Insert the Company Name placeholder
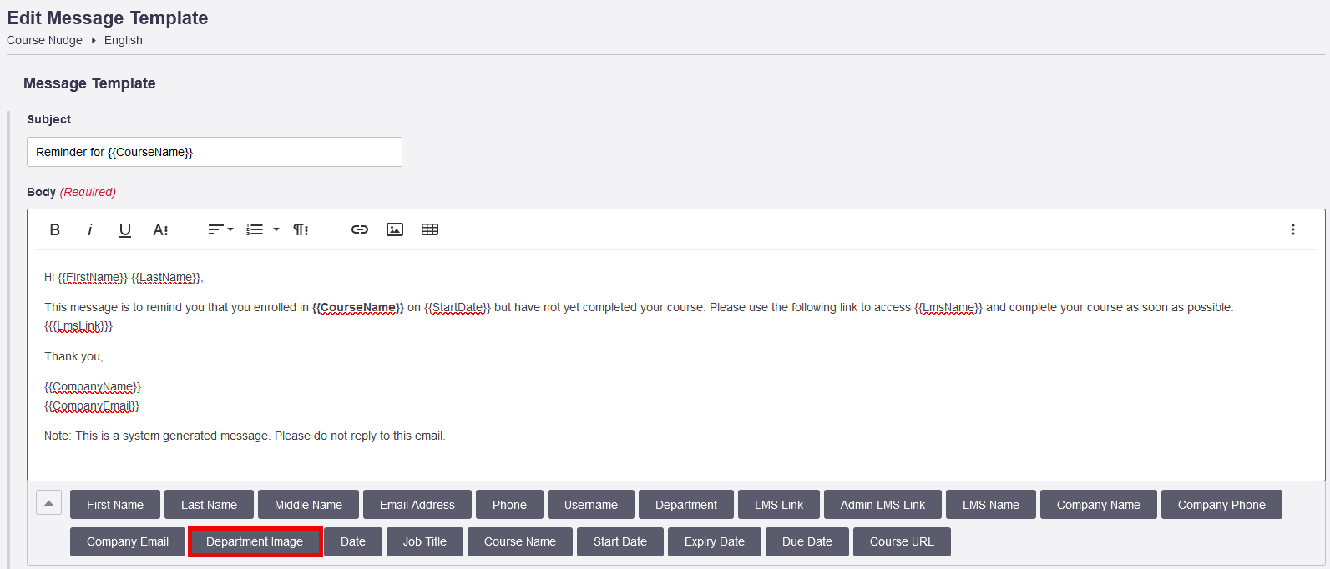The image size is (1330, 569). (x=1099, y=505)
